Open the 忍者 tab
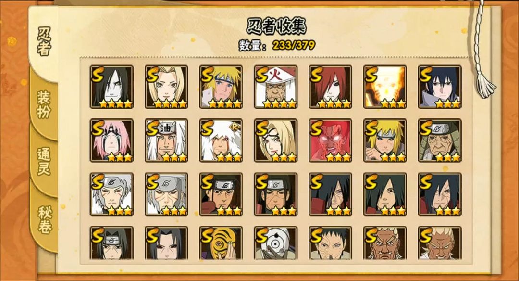Image resolution: width=519 pixels, height=281 pixels. click(44, 41)
